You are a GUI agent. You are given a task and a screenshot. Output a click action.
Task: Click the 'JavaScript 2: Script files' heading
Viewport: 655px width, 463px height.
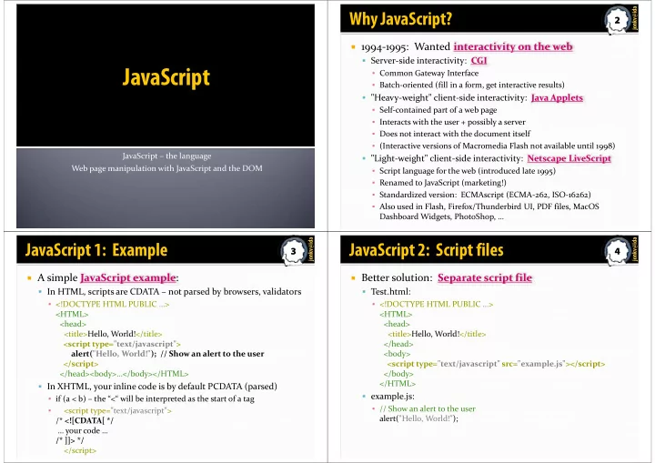point(427,250)
